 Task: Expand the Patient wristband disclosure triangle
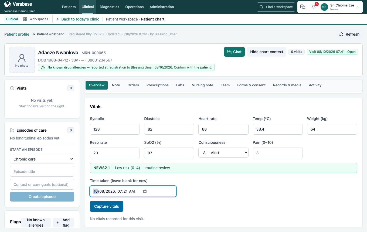tap(35, 34)
